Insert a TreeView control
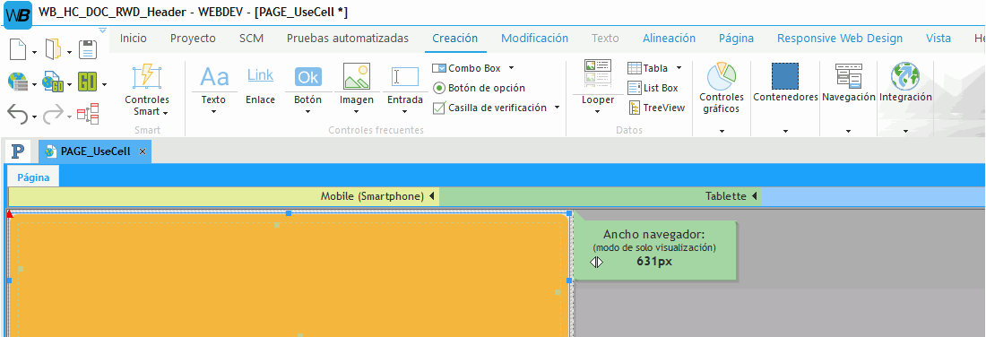This screenshot has height=337, width=986. pyautogui.click(x=656, y=108)
